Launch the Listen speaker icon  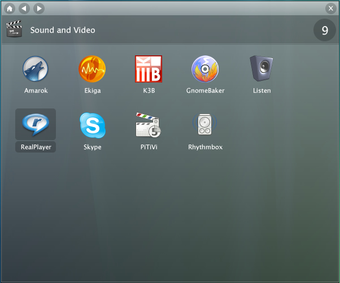click(261, 68)
